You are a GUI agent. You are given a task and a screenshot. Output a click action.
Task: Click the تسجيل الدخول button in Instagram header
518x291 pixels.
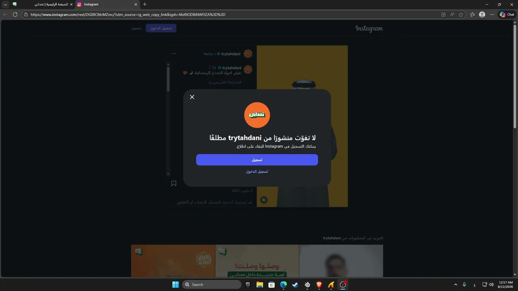click(x=161, y=28)
